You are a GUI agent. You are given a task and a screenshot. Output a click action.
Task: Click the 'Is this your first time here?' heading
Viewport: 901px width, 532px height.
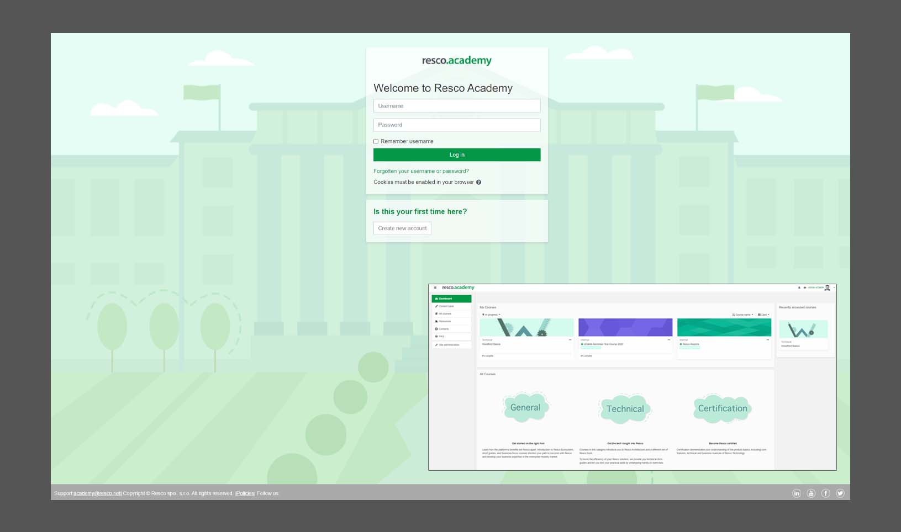420,211
